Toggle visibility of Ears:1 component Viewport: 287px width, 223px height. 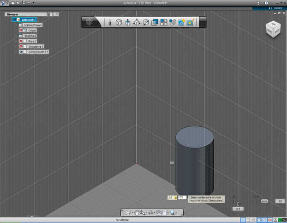21,41
